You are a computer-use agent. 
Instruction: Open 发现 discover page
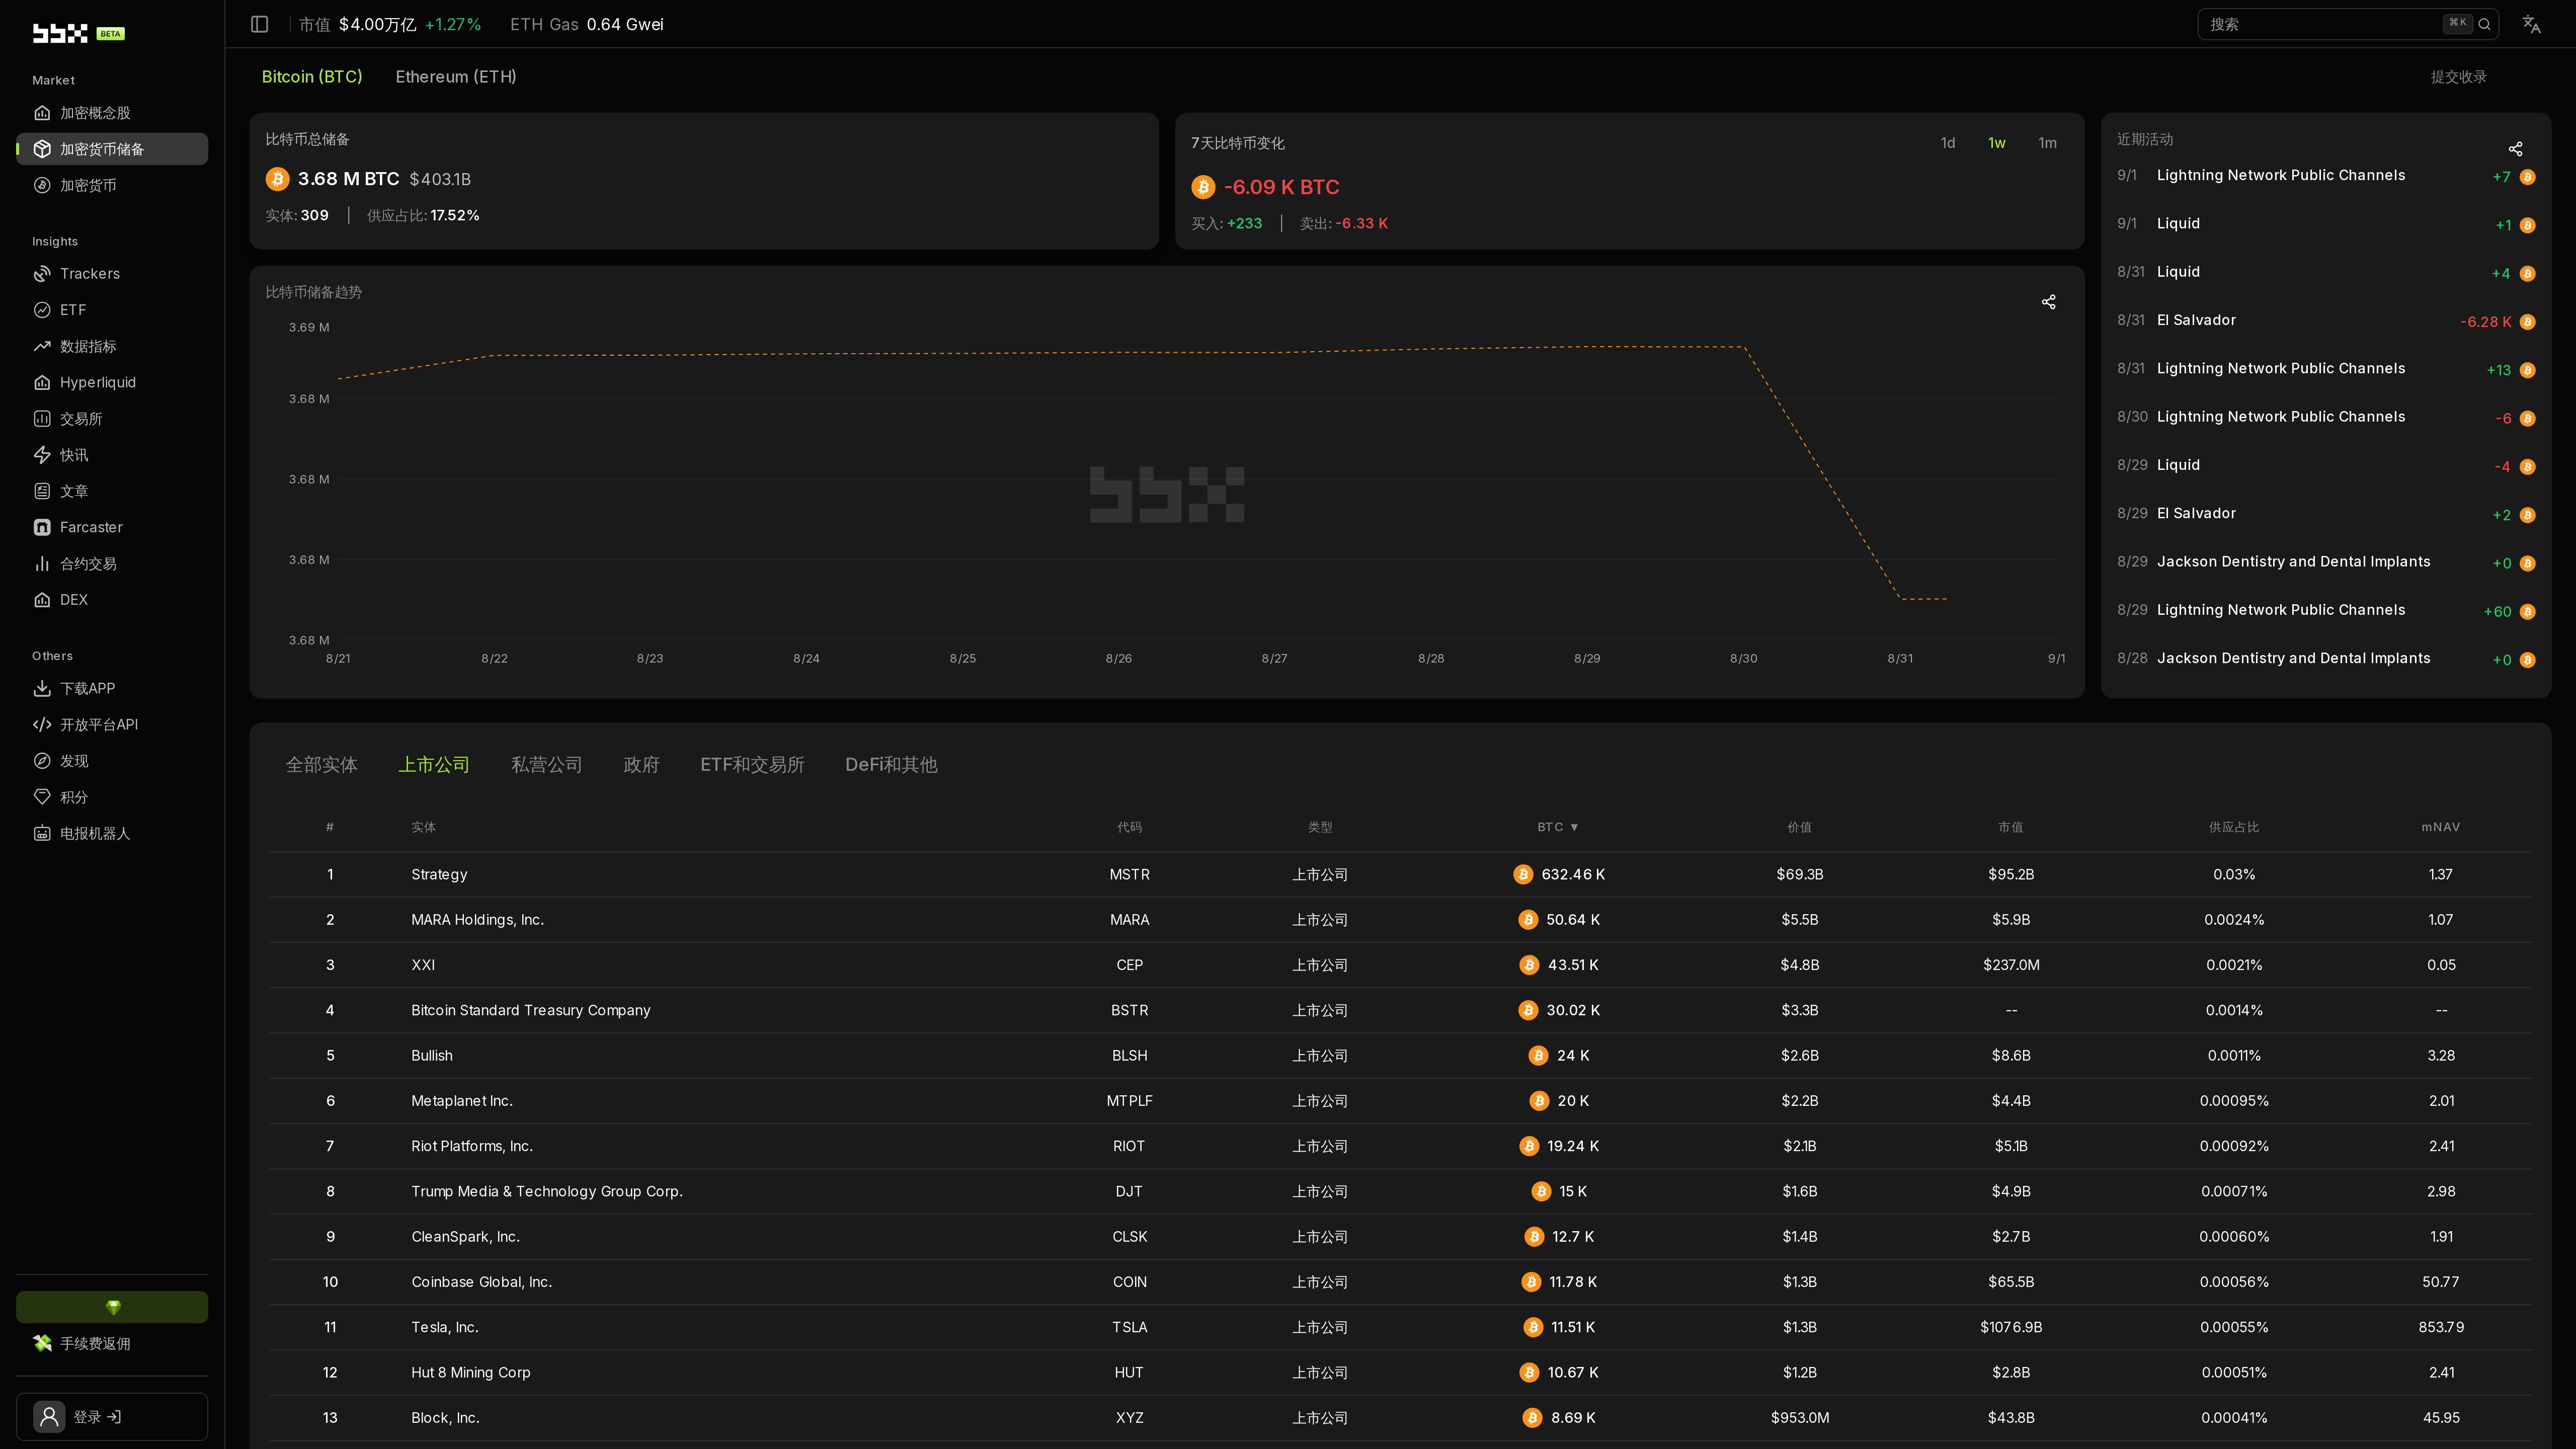pos(112,761)
